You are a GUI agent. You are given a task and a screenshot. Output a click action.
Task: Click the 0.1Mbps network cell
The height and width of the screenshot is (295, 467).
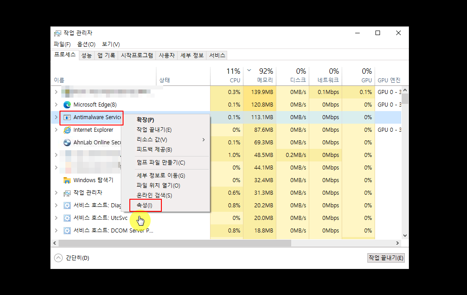click(x=325, y=92)
